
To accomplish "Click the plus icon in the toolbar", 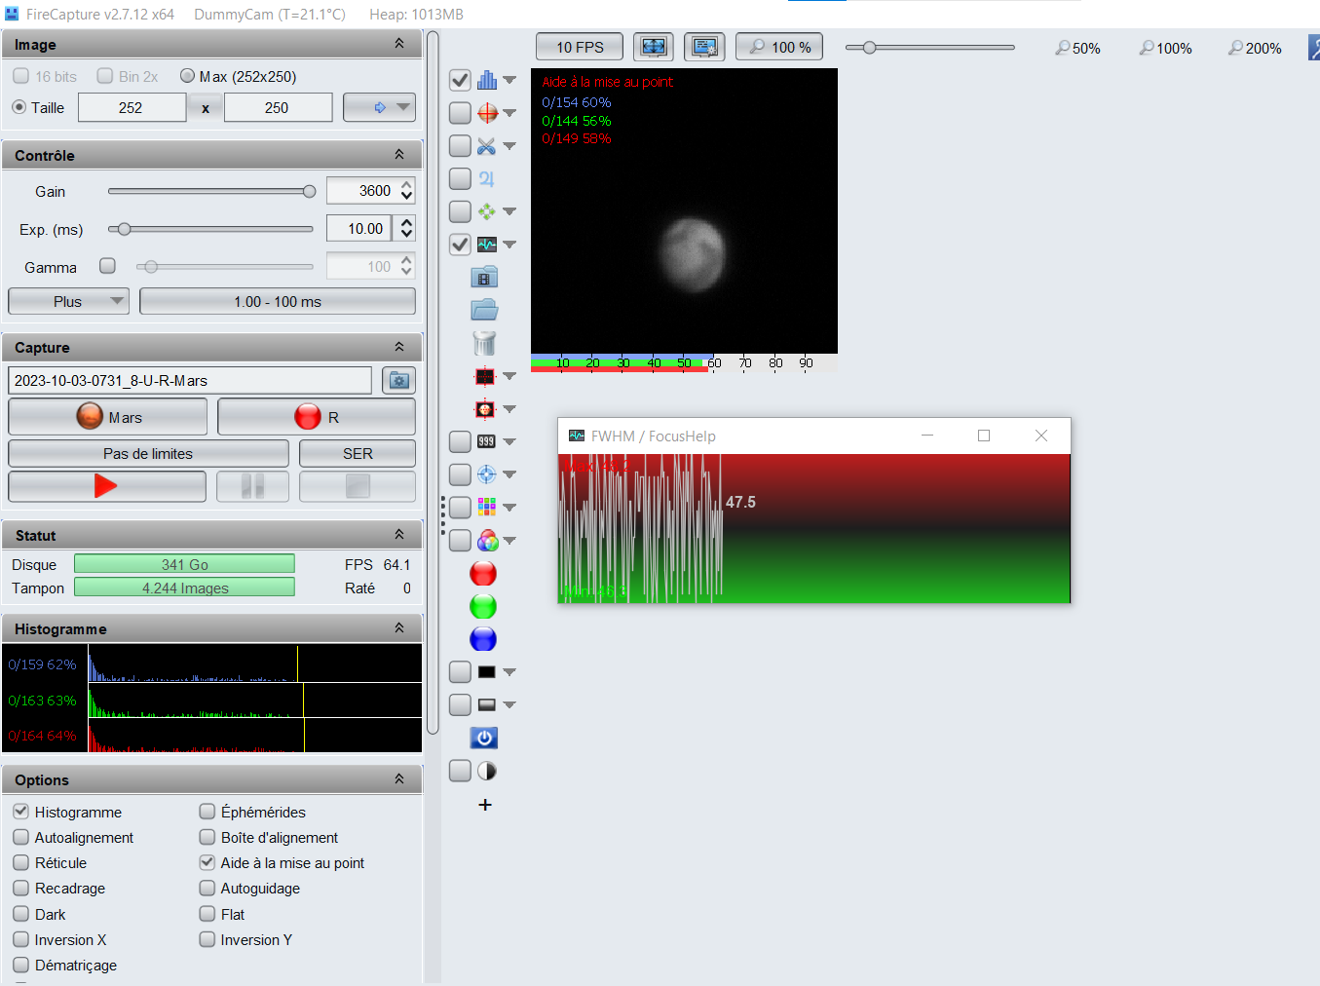I will pos(485,805).
